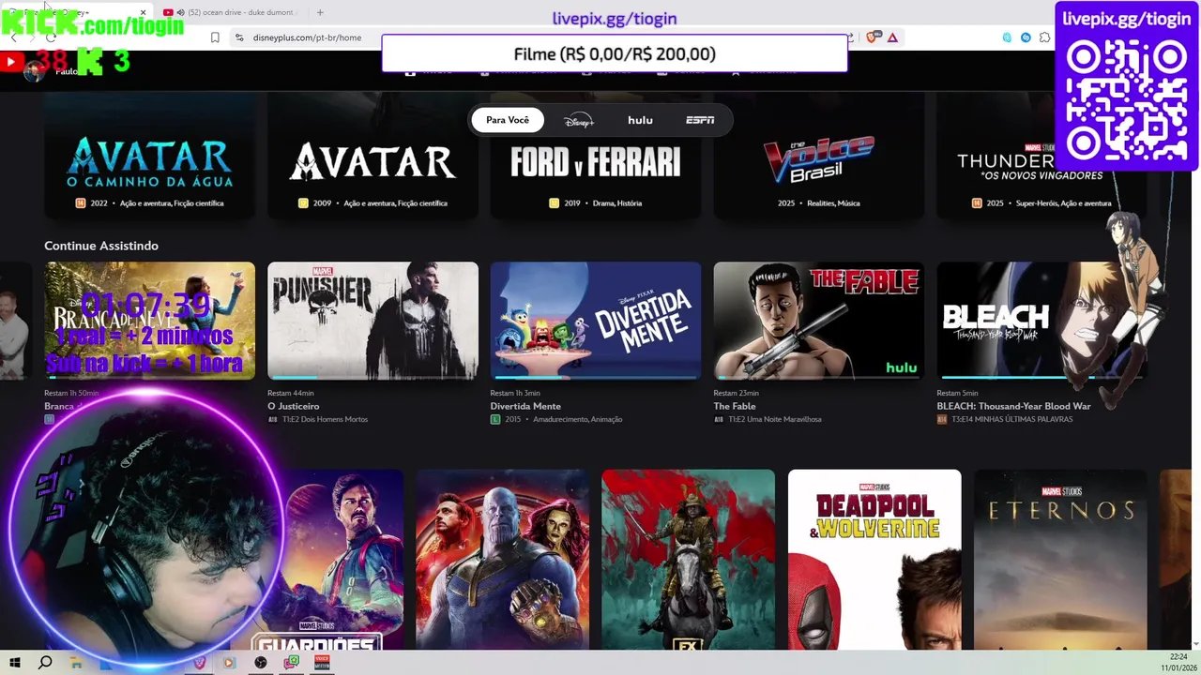The width and height of the screenshot is (1201, 675).
Task: Click the 'Continue Assistindo' heading
Action: tap(101, 246)
